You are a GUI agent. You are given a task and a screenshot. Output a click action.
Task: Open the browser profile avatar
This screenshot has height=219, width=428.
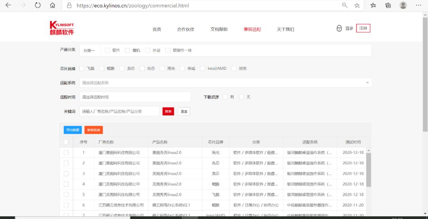[403, 5]
